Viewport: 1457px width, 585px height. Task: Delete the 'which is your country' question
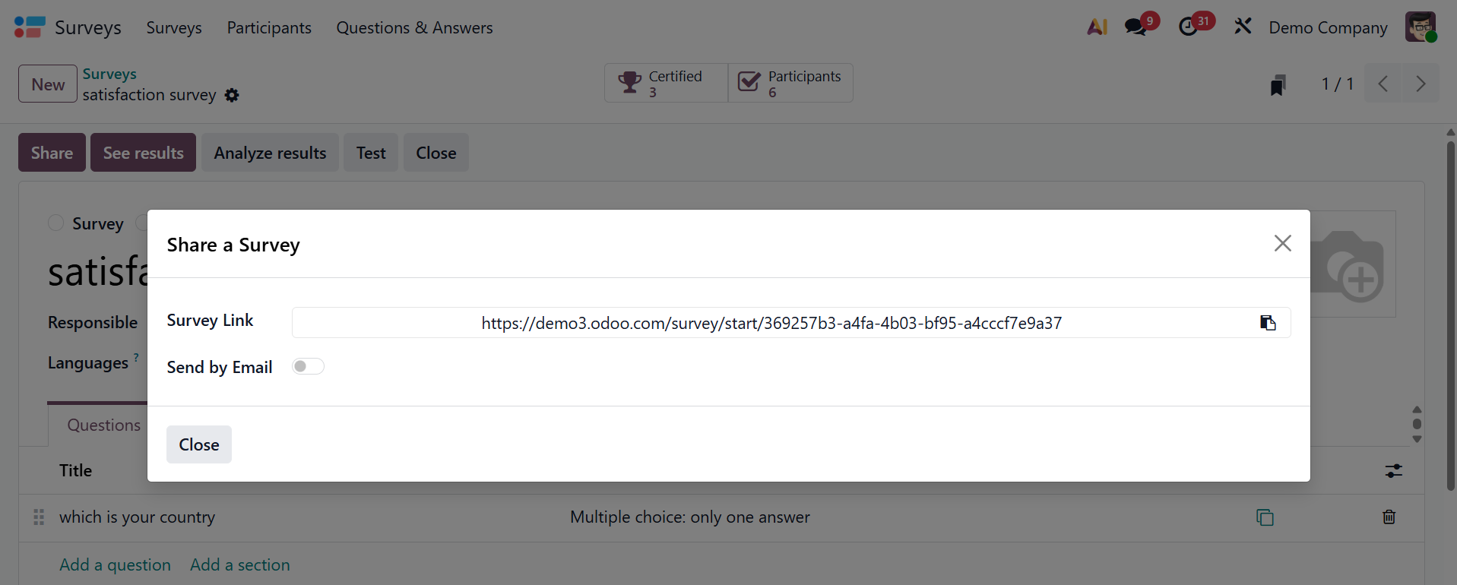[x=1389, y=517]
